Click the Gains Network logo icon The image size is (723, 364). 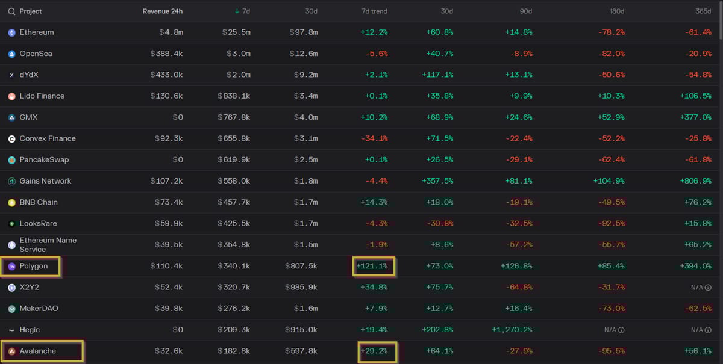(11, 181)
